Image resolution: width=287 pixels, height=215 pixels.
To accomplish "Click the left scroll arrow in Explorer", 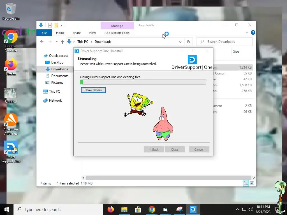I will [x=84, y=177].
